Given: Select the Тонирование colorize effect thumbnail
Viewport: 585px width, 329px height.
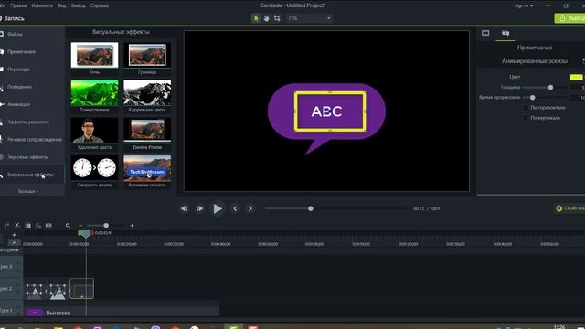Looking at the screenshot, I should pyautogui.click(x=94, y=92).
